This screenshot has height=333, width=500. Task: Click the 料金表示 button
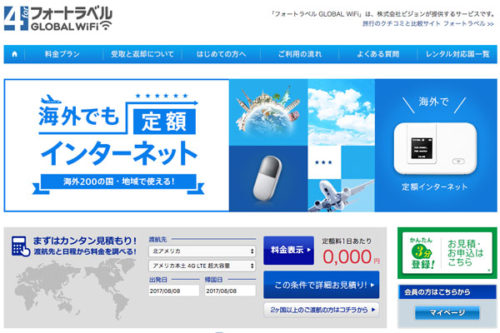click(288, 251)
